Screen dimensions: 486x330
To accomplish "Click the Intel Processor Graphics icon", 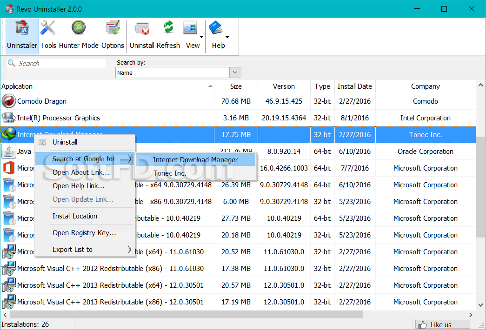I will click(9, 118).
